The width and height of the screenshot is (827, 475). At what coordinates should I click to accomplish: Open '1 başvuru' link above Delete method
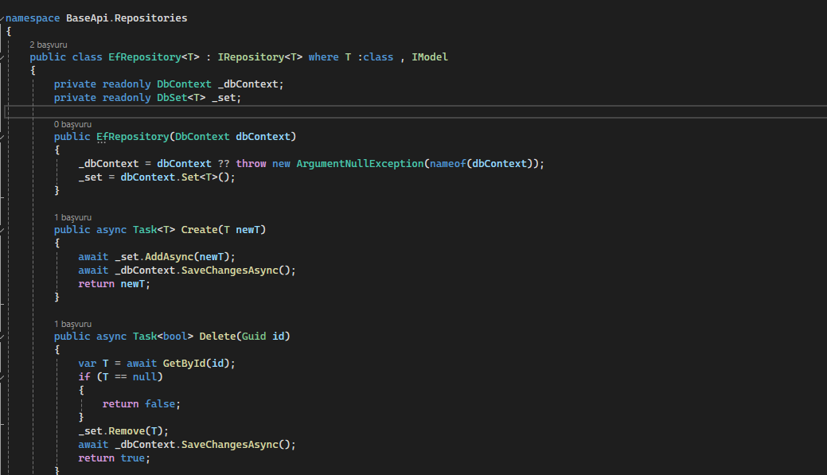[72, 324]
